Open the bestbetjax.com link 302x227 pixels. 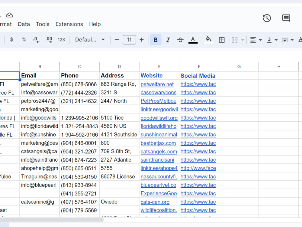pos(158,143)
